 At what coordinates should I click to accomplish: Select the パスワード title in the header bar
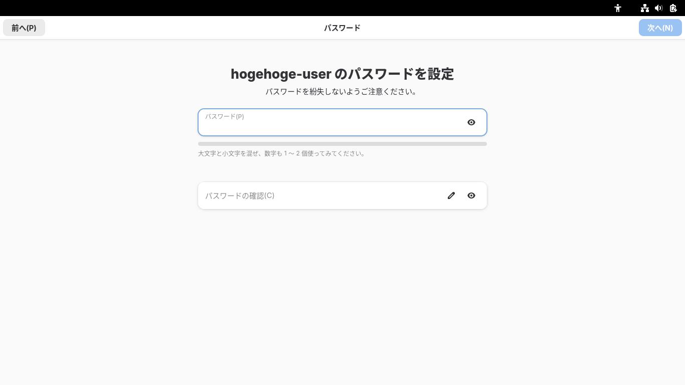[x=342, y=28]
